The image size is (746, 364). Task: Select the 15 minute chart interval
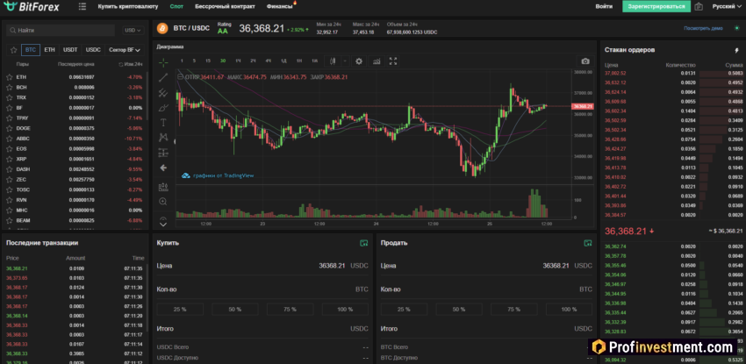208,61
